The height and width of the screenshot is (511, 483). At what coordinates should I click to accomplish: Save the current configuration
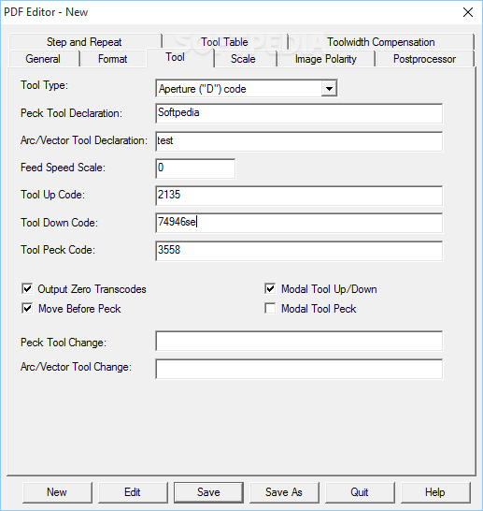208,492
